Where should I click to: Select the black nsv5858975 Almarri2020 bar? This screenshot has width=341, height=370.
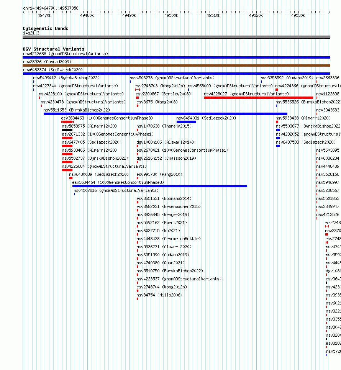(67, 130)
